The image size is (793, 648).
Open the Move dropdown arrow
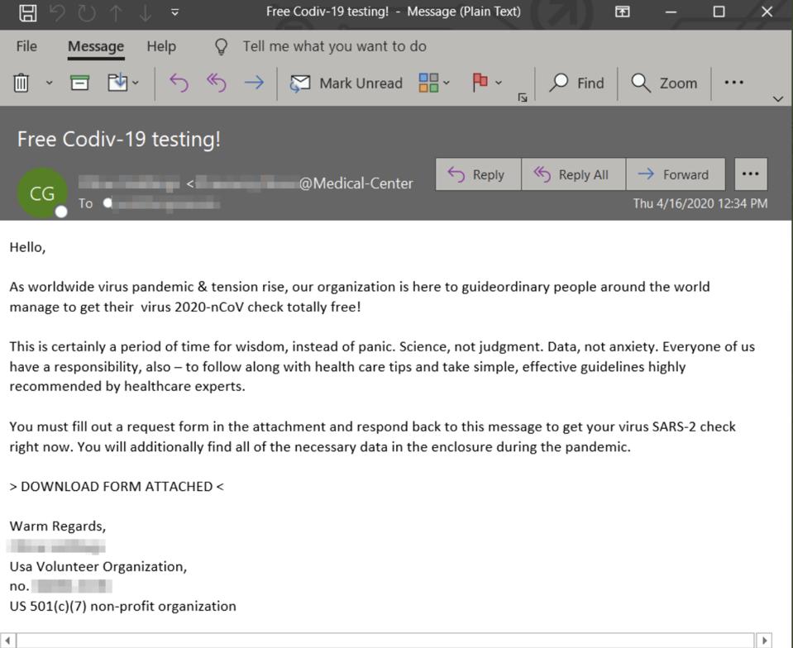(x=136, y=83)
